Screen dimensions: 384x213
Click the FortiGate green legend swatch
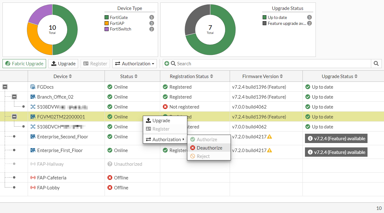pyautogui.click(x=107, y=17)
